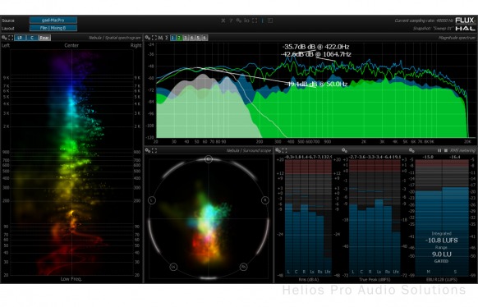Click the GATED label in loudness meter
This screenshot has height=307, width=478.
coord(441,261)
